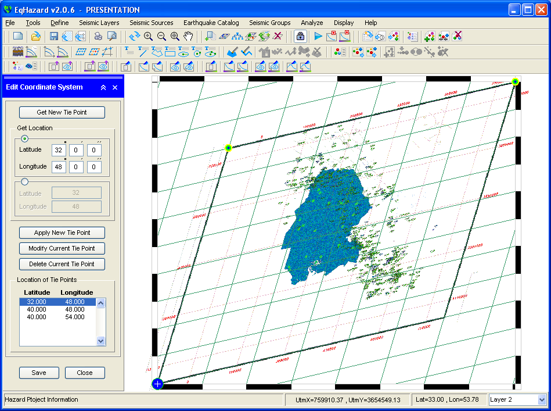Click the Get New Tie Point button
Image resolution: width=551 pixels, height=411 pixels.
pos(62,112)
